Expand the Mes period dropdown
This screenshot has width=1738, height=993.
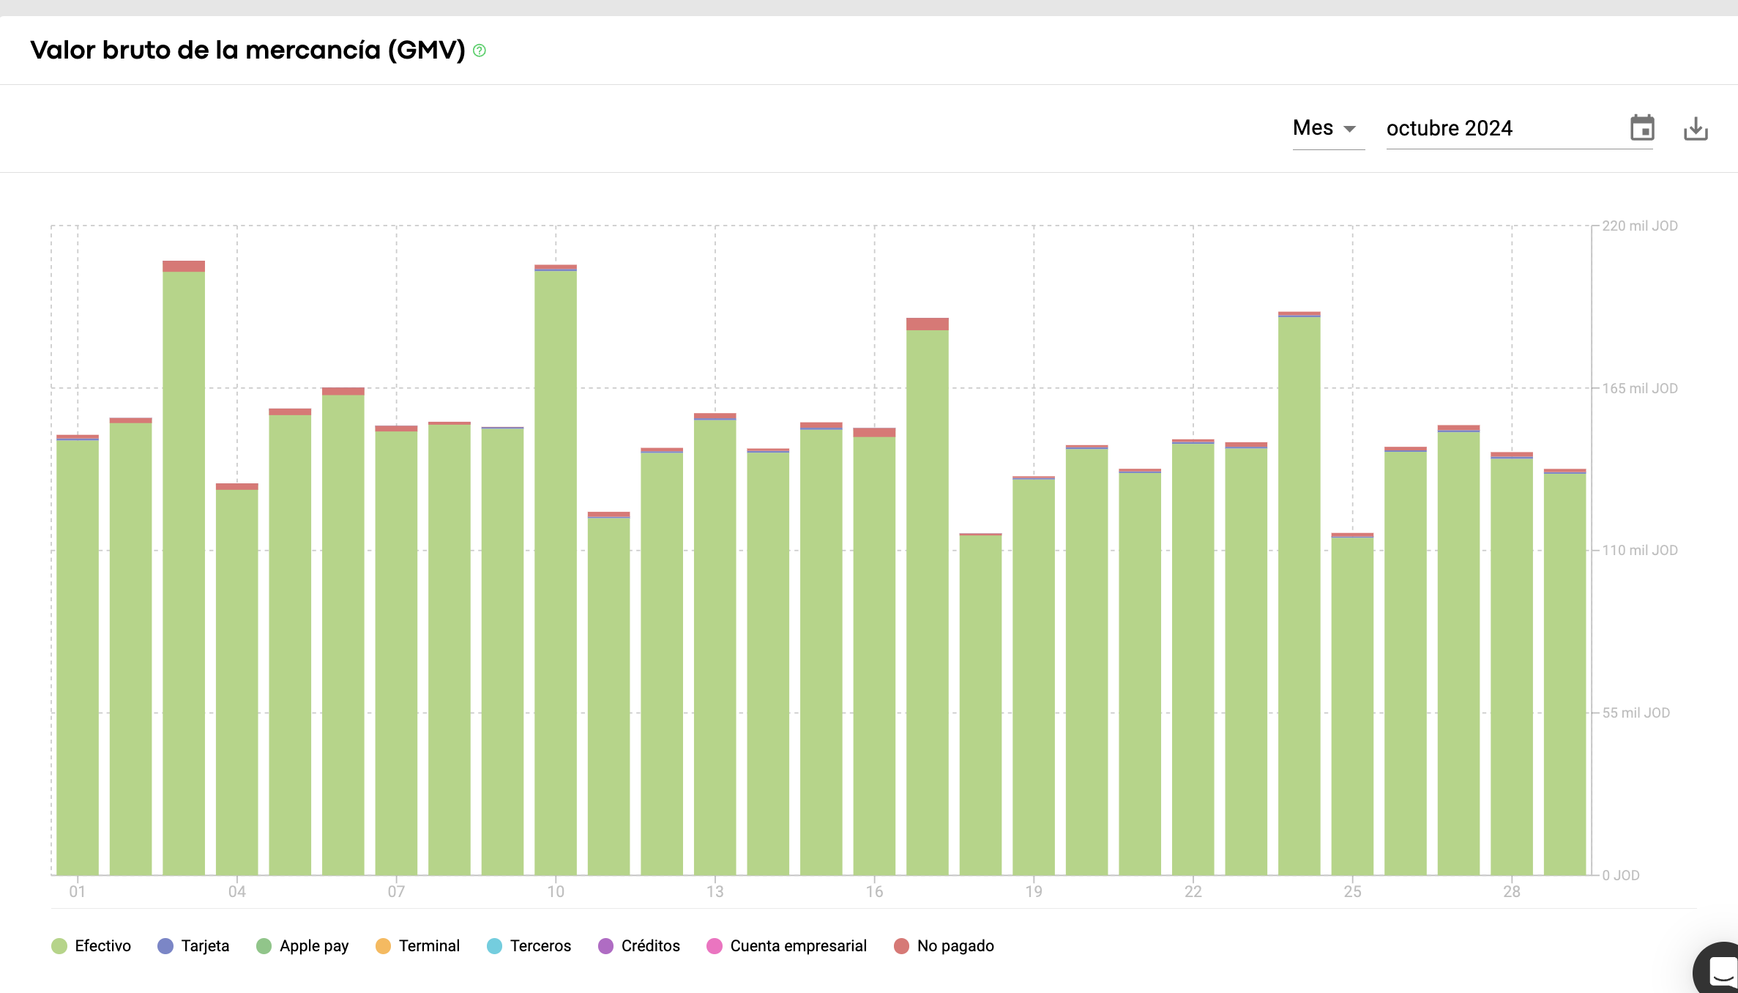click(1313, 128)
